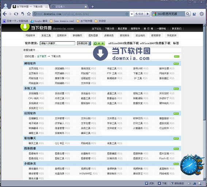
Task: Select the 手机软件 category tab
Action: coord(172,35)
